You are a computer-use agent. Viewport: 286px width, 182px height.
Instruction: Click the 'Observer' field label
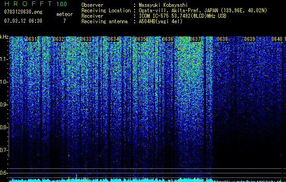pyautogui.click(x=92, y=5)
